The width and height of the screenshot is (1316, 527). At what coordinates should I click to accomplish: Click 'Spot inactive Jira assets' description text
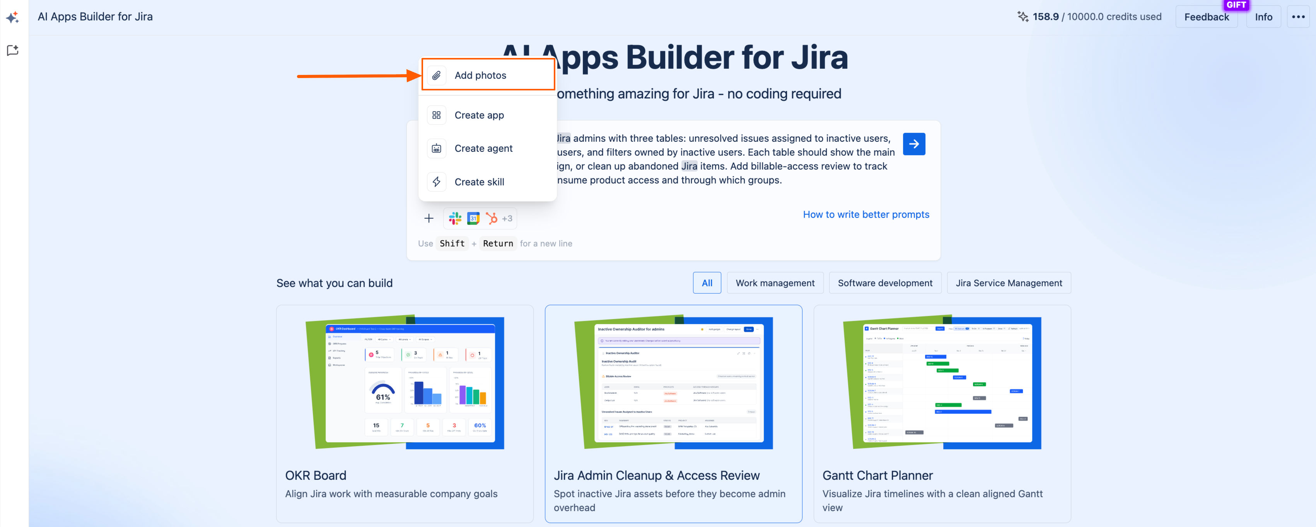pyautogui.click(x=669, y=500)
